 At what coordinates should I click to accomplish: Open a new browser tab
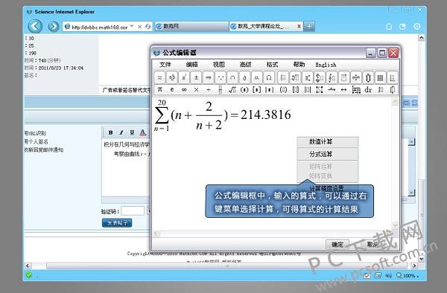point(309,27)
